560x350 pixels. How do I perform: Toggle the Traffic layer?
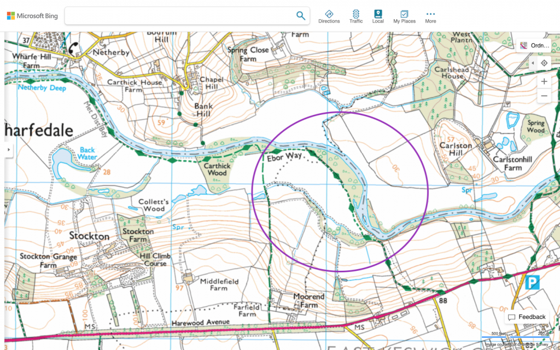coord(356,16)
